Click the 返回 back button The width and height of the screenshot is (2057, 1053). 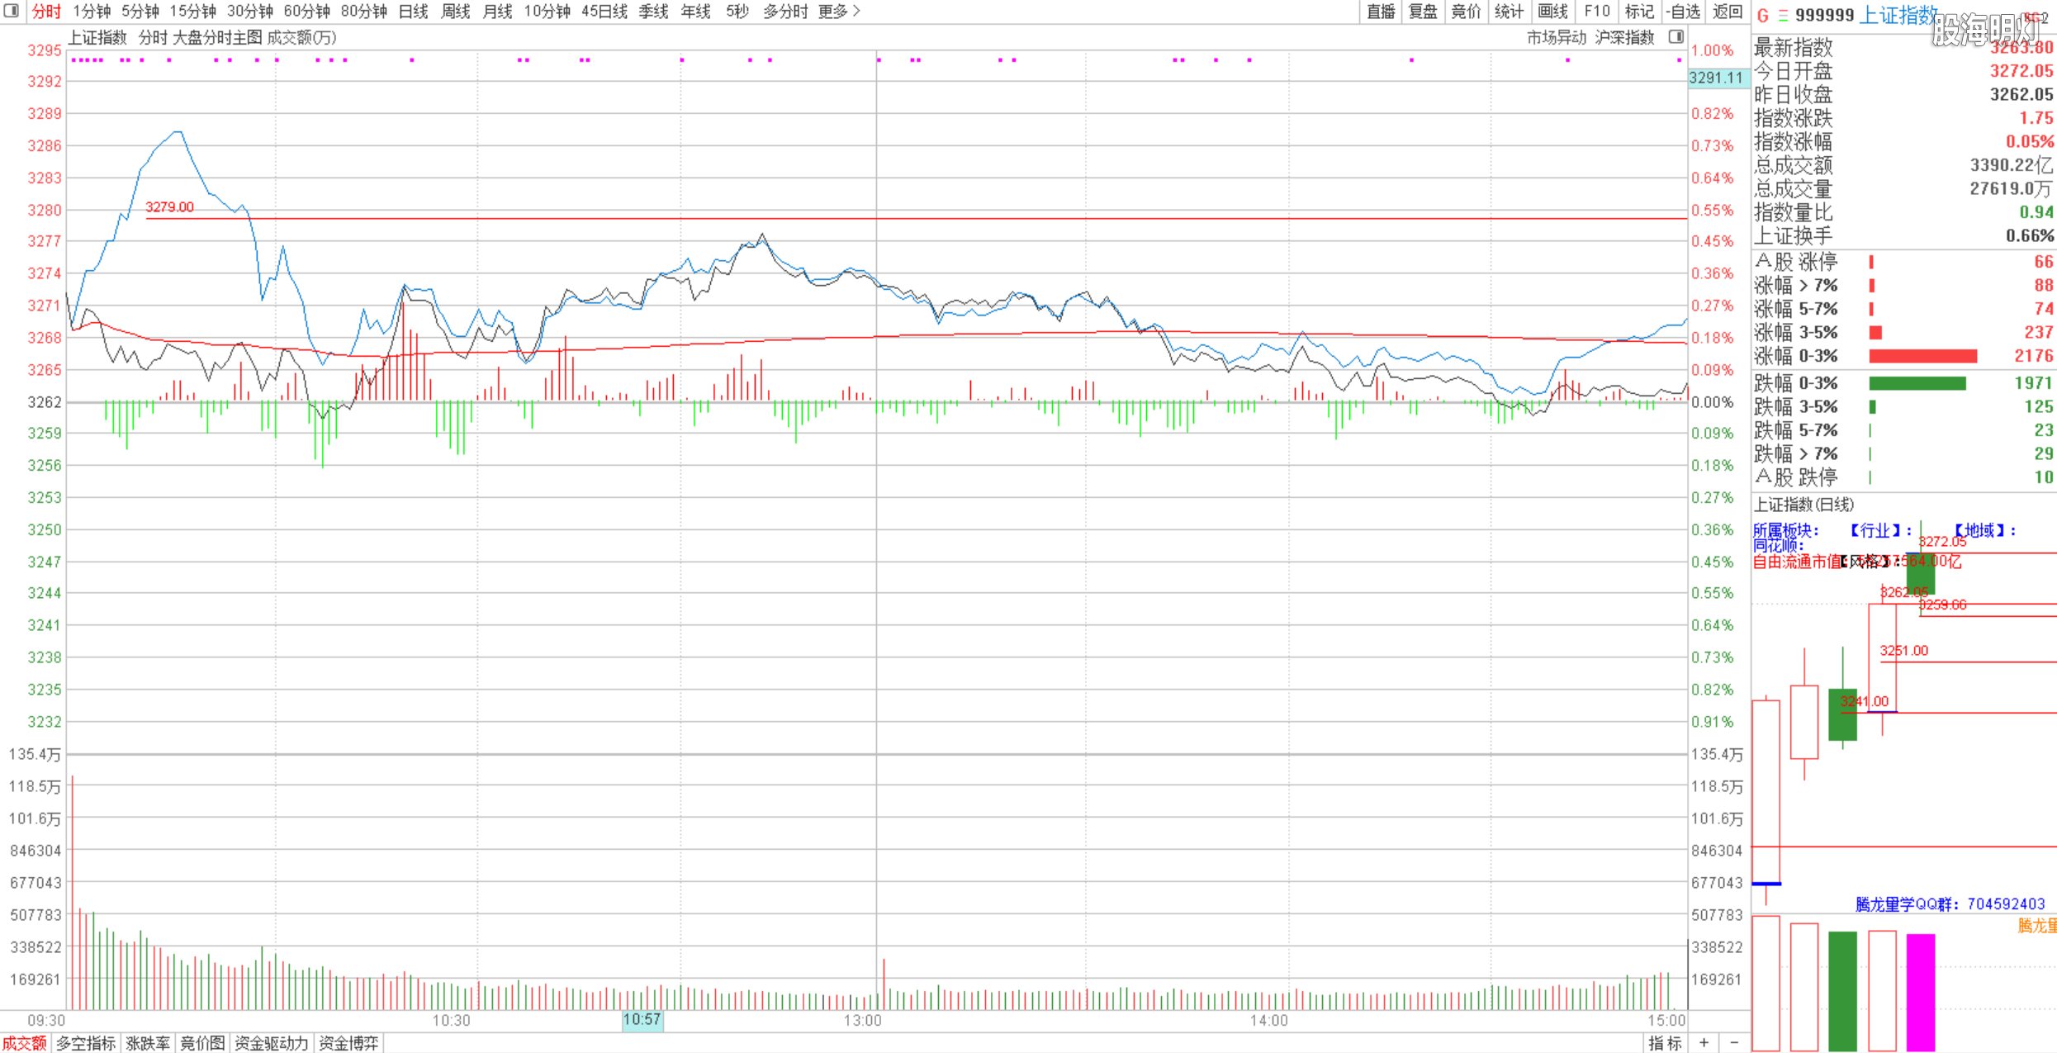[x=1728, y=12]
